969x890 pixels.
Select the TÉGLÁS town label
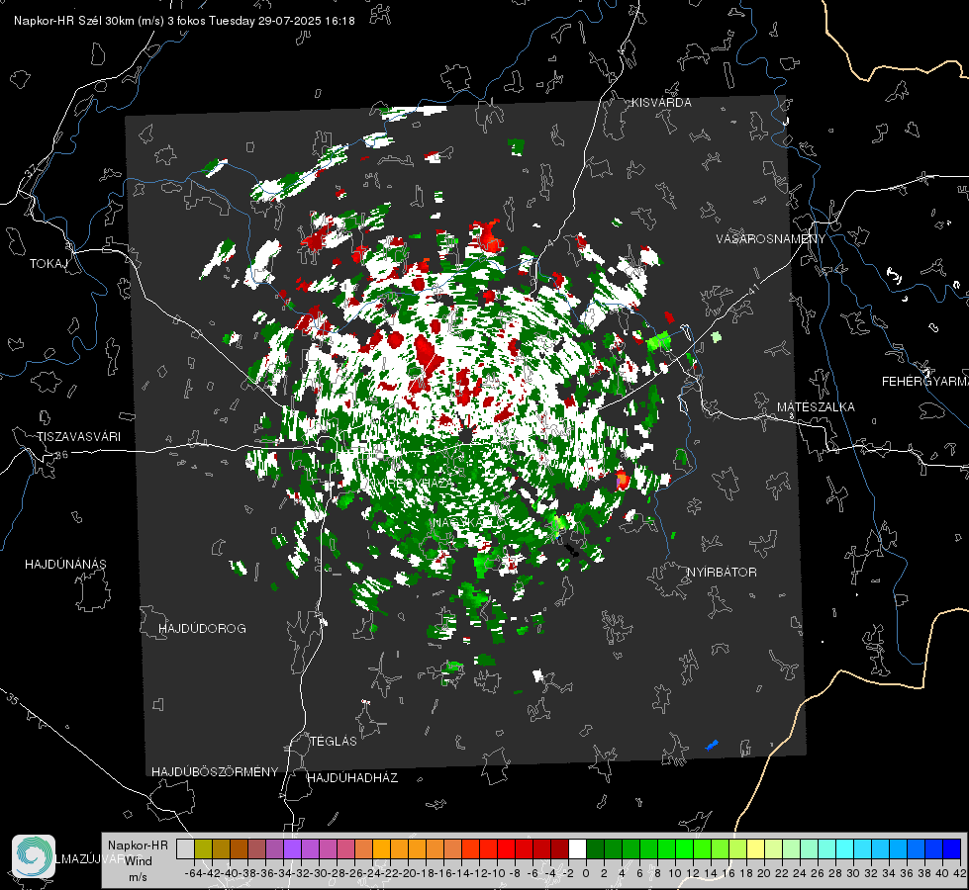pyautogui.click(x=334, y=741)
